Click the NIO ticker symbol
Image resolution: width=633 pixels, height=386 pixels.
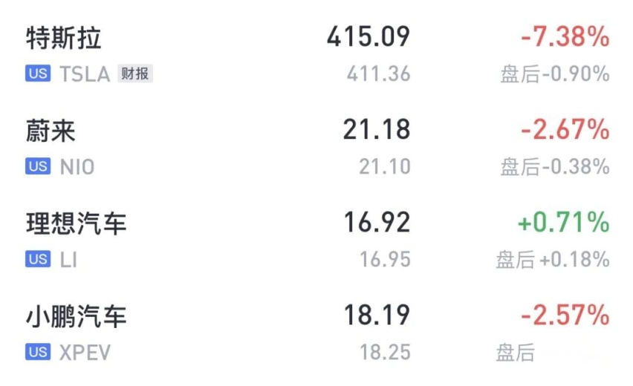point(77,167)
